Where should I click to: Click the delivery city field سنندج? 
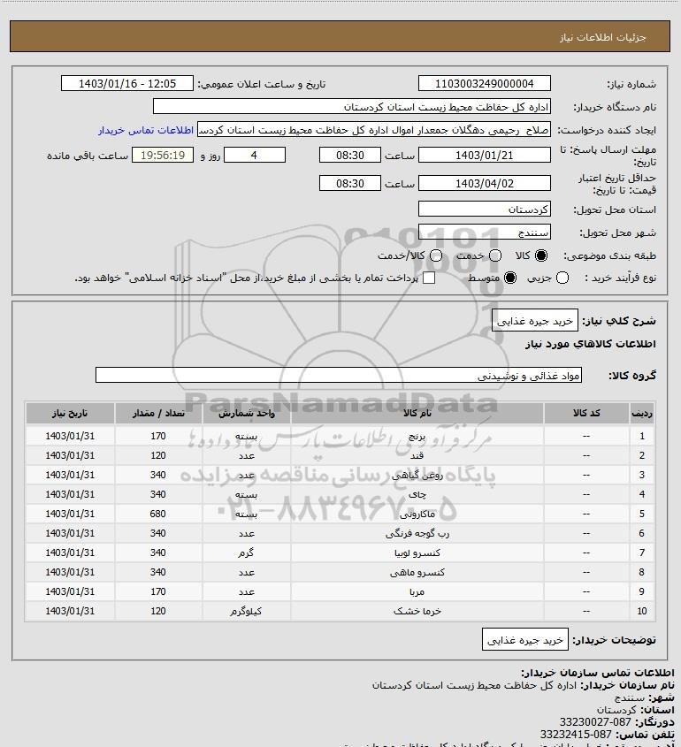tap(484, 232)
